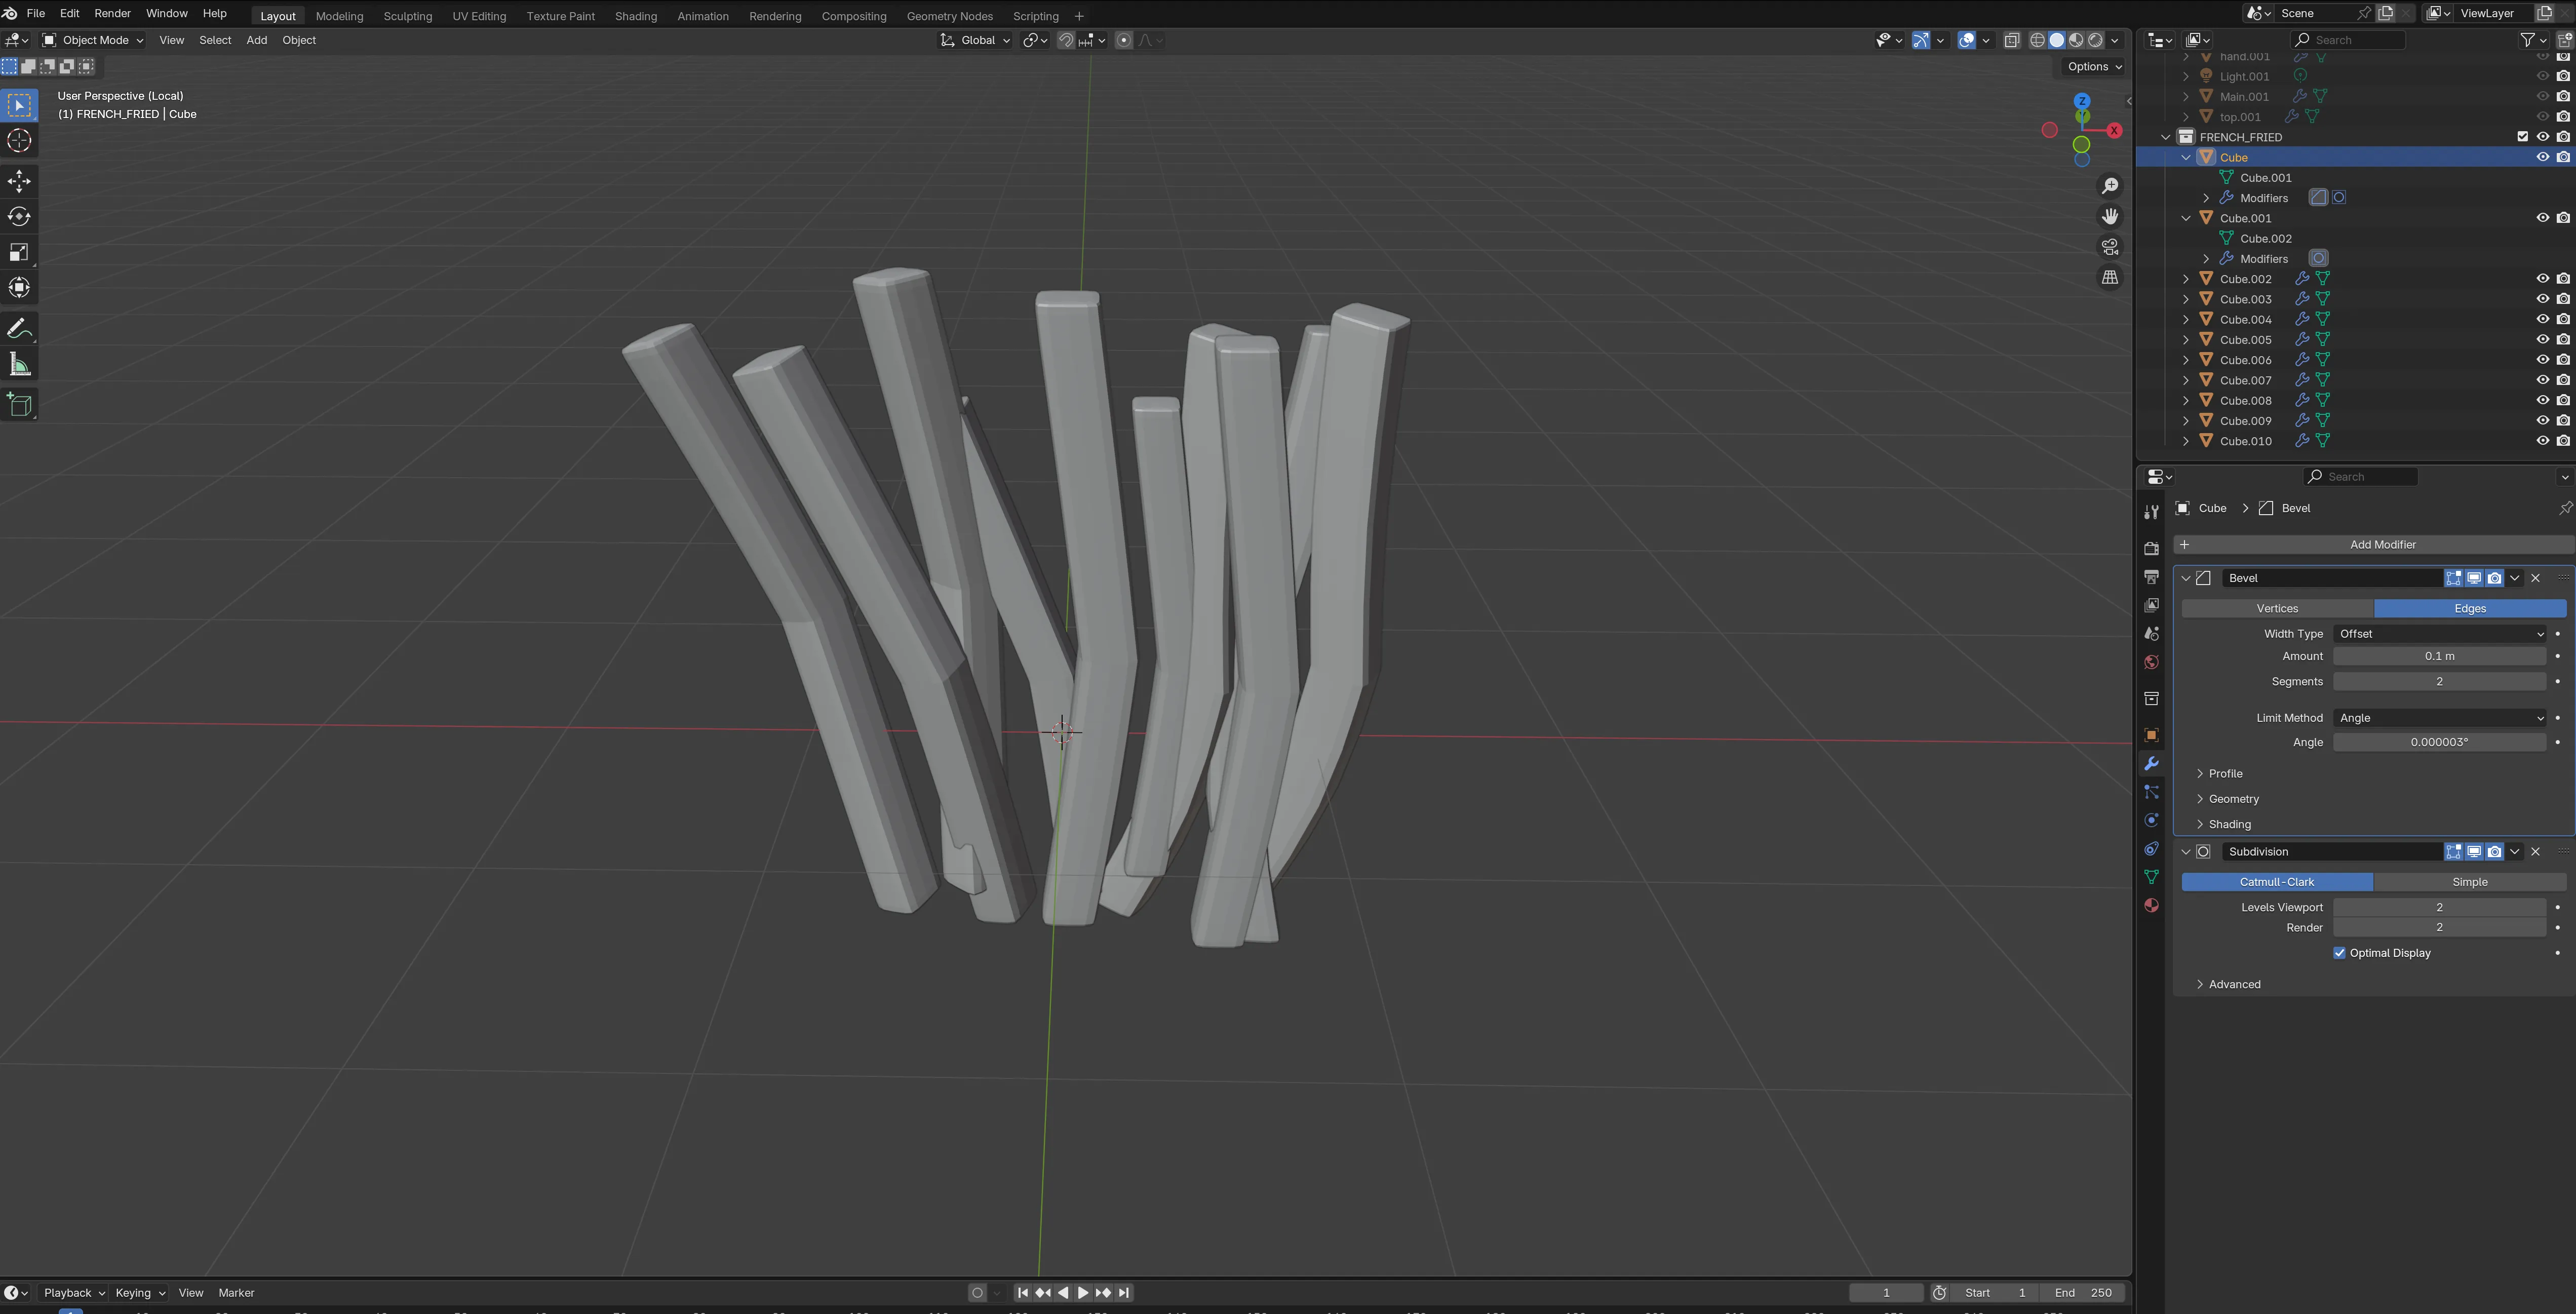Select the Add Cube tool
The image size is (2576, 1314).
click(x=19, y=404)
